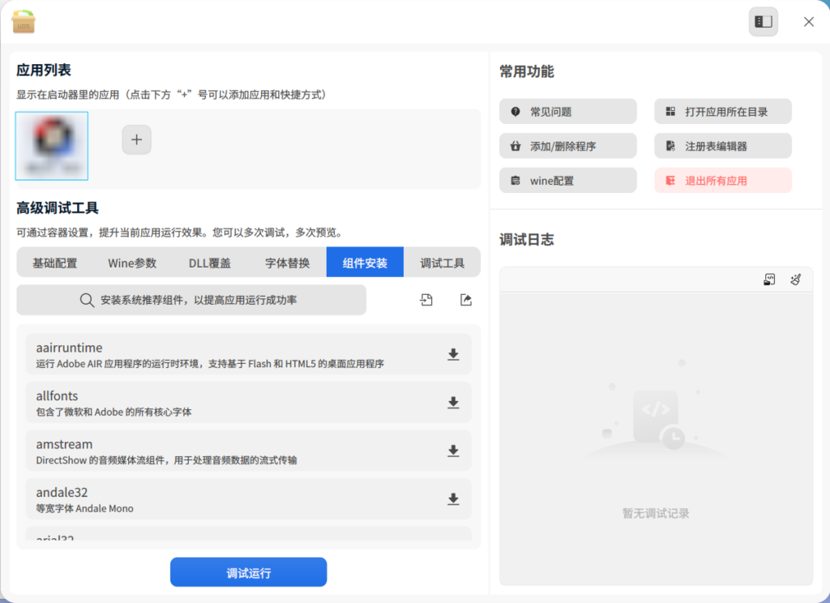830x603 pixels.
Task: Open 注册表编辑器
Action: pyautogui.click(x=722, y=146)
